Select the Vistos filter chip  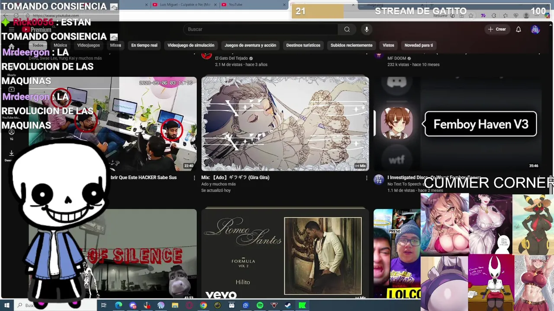pyautogui.click(x=388, y=45)
